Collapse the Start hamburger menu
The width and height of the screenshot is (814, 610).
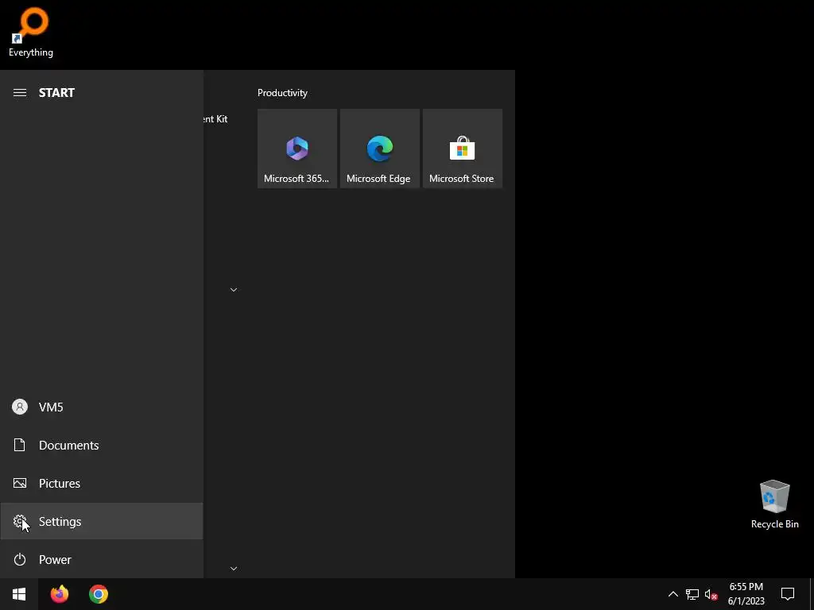click(x=20, y=93)
